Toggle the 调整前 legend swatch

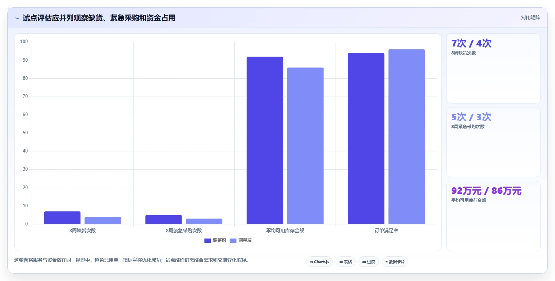point(207,240)
